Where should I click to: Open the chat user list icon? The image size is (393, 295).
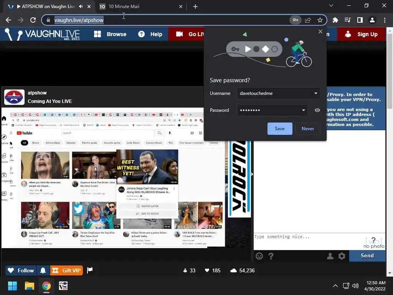(330, 256)
